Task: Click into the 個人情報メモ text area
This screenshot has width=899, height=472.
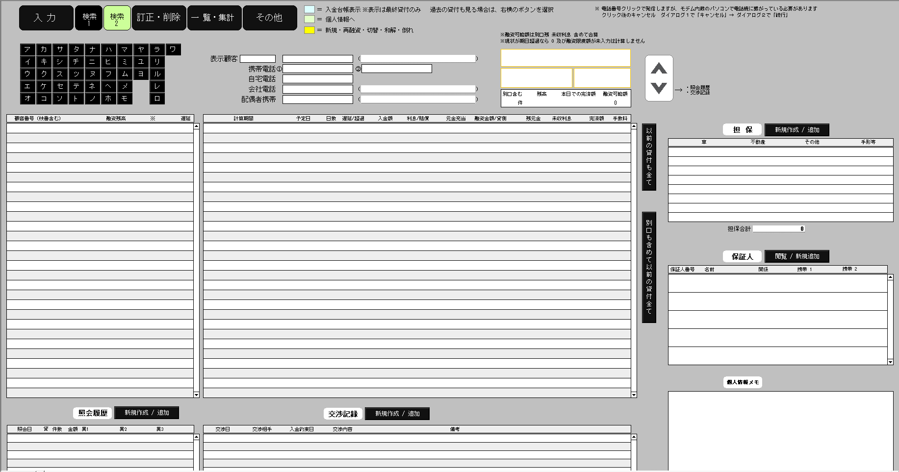Action: [x=780, y=431]
